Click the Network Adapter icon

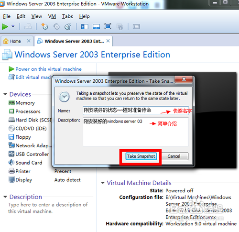coord(11,145)
